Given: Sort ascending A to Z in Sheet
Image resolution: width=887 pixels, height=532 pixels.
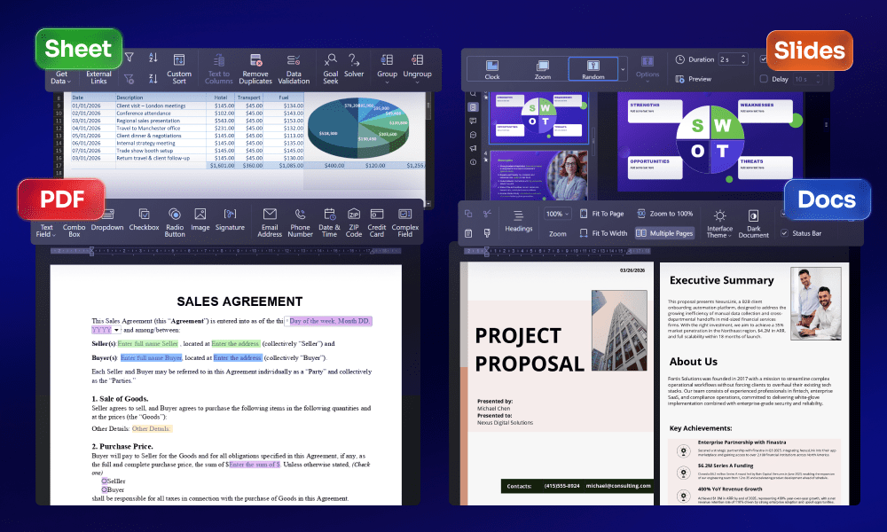Looking at the screenshot, I should [x=153, y=57].
